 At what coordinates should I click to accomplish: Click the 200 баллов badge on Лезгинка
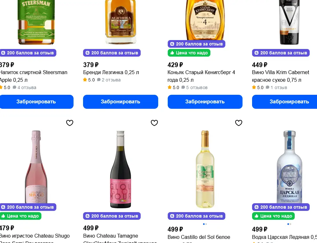[x=111, y=53]
